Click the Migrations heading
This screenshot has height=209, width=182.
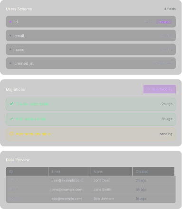[x=15, y=90]
